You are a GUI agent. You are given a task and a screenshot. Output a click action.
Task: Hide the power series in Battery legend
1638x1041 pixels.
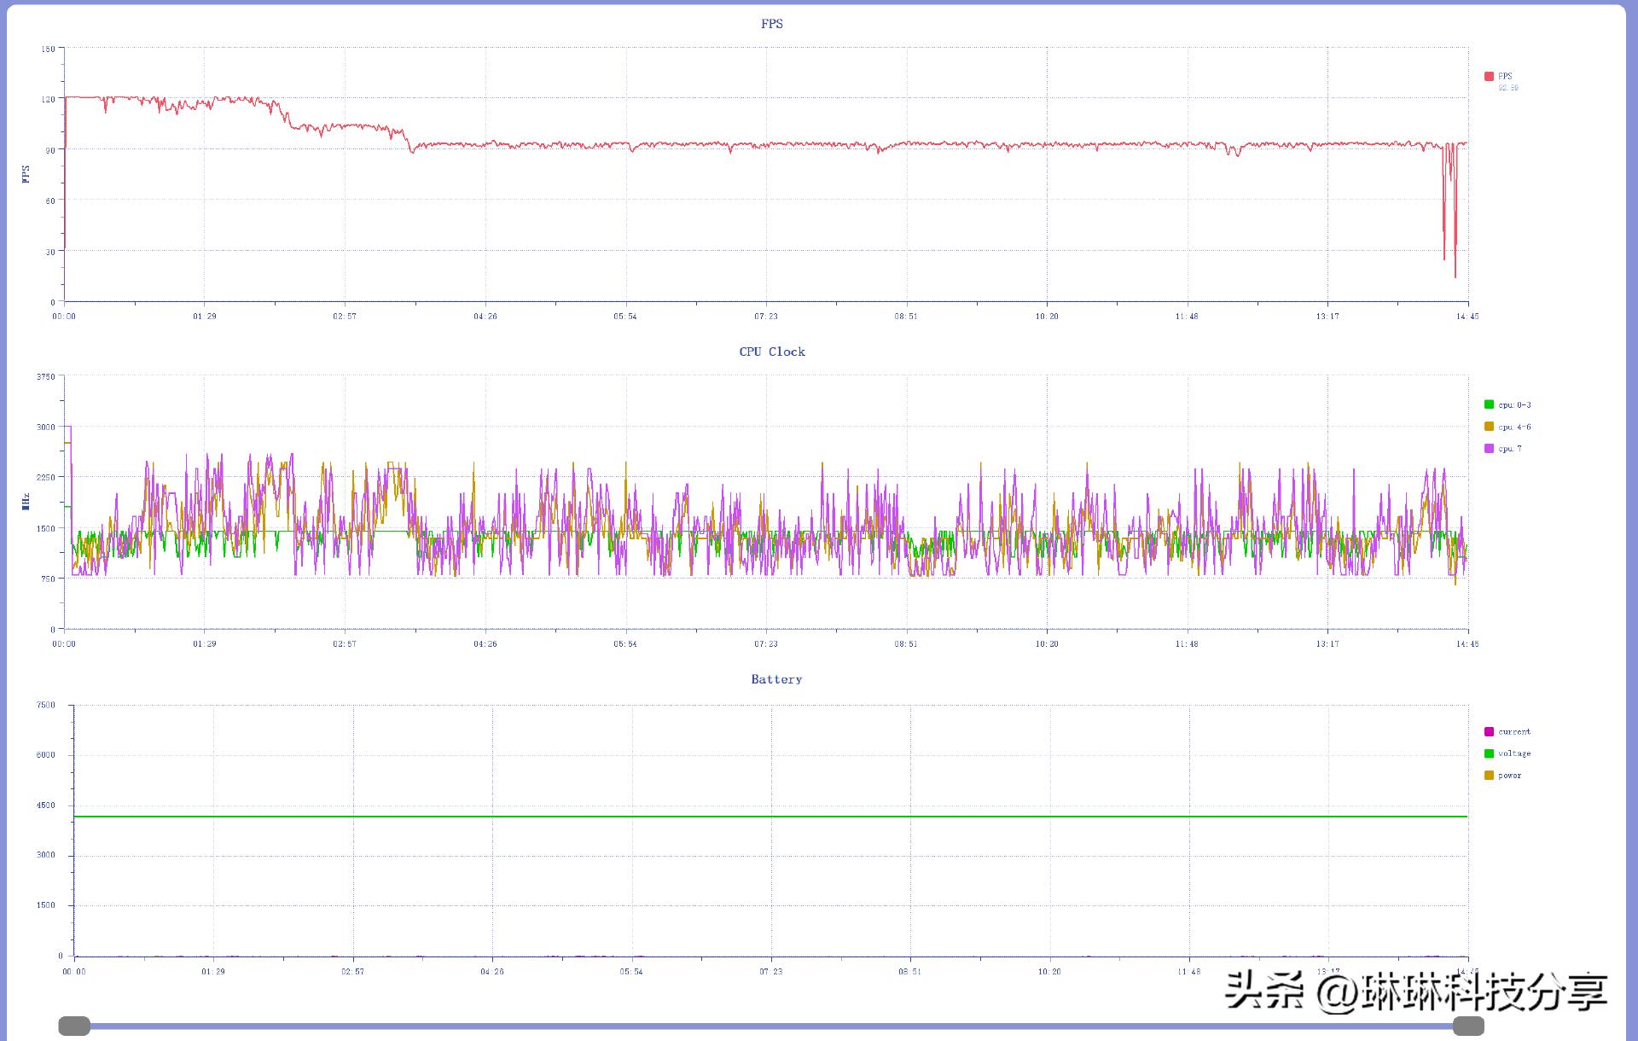pos(1489,775)
